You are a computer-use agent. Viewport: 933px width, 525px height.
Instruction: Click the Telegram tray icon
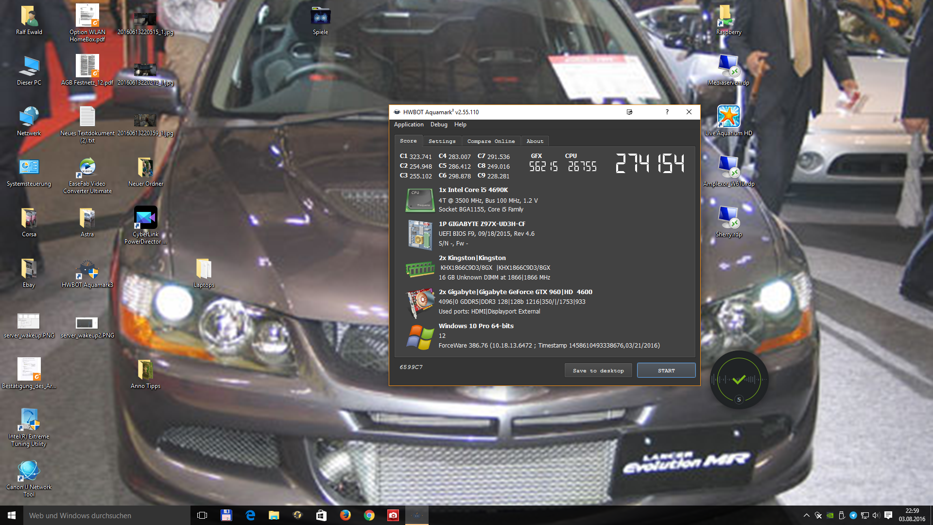point(853,515)
